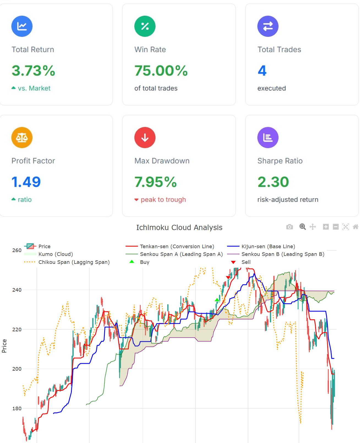Click the Zoom In plus icon

click(326, 227)
